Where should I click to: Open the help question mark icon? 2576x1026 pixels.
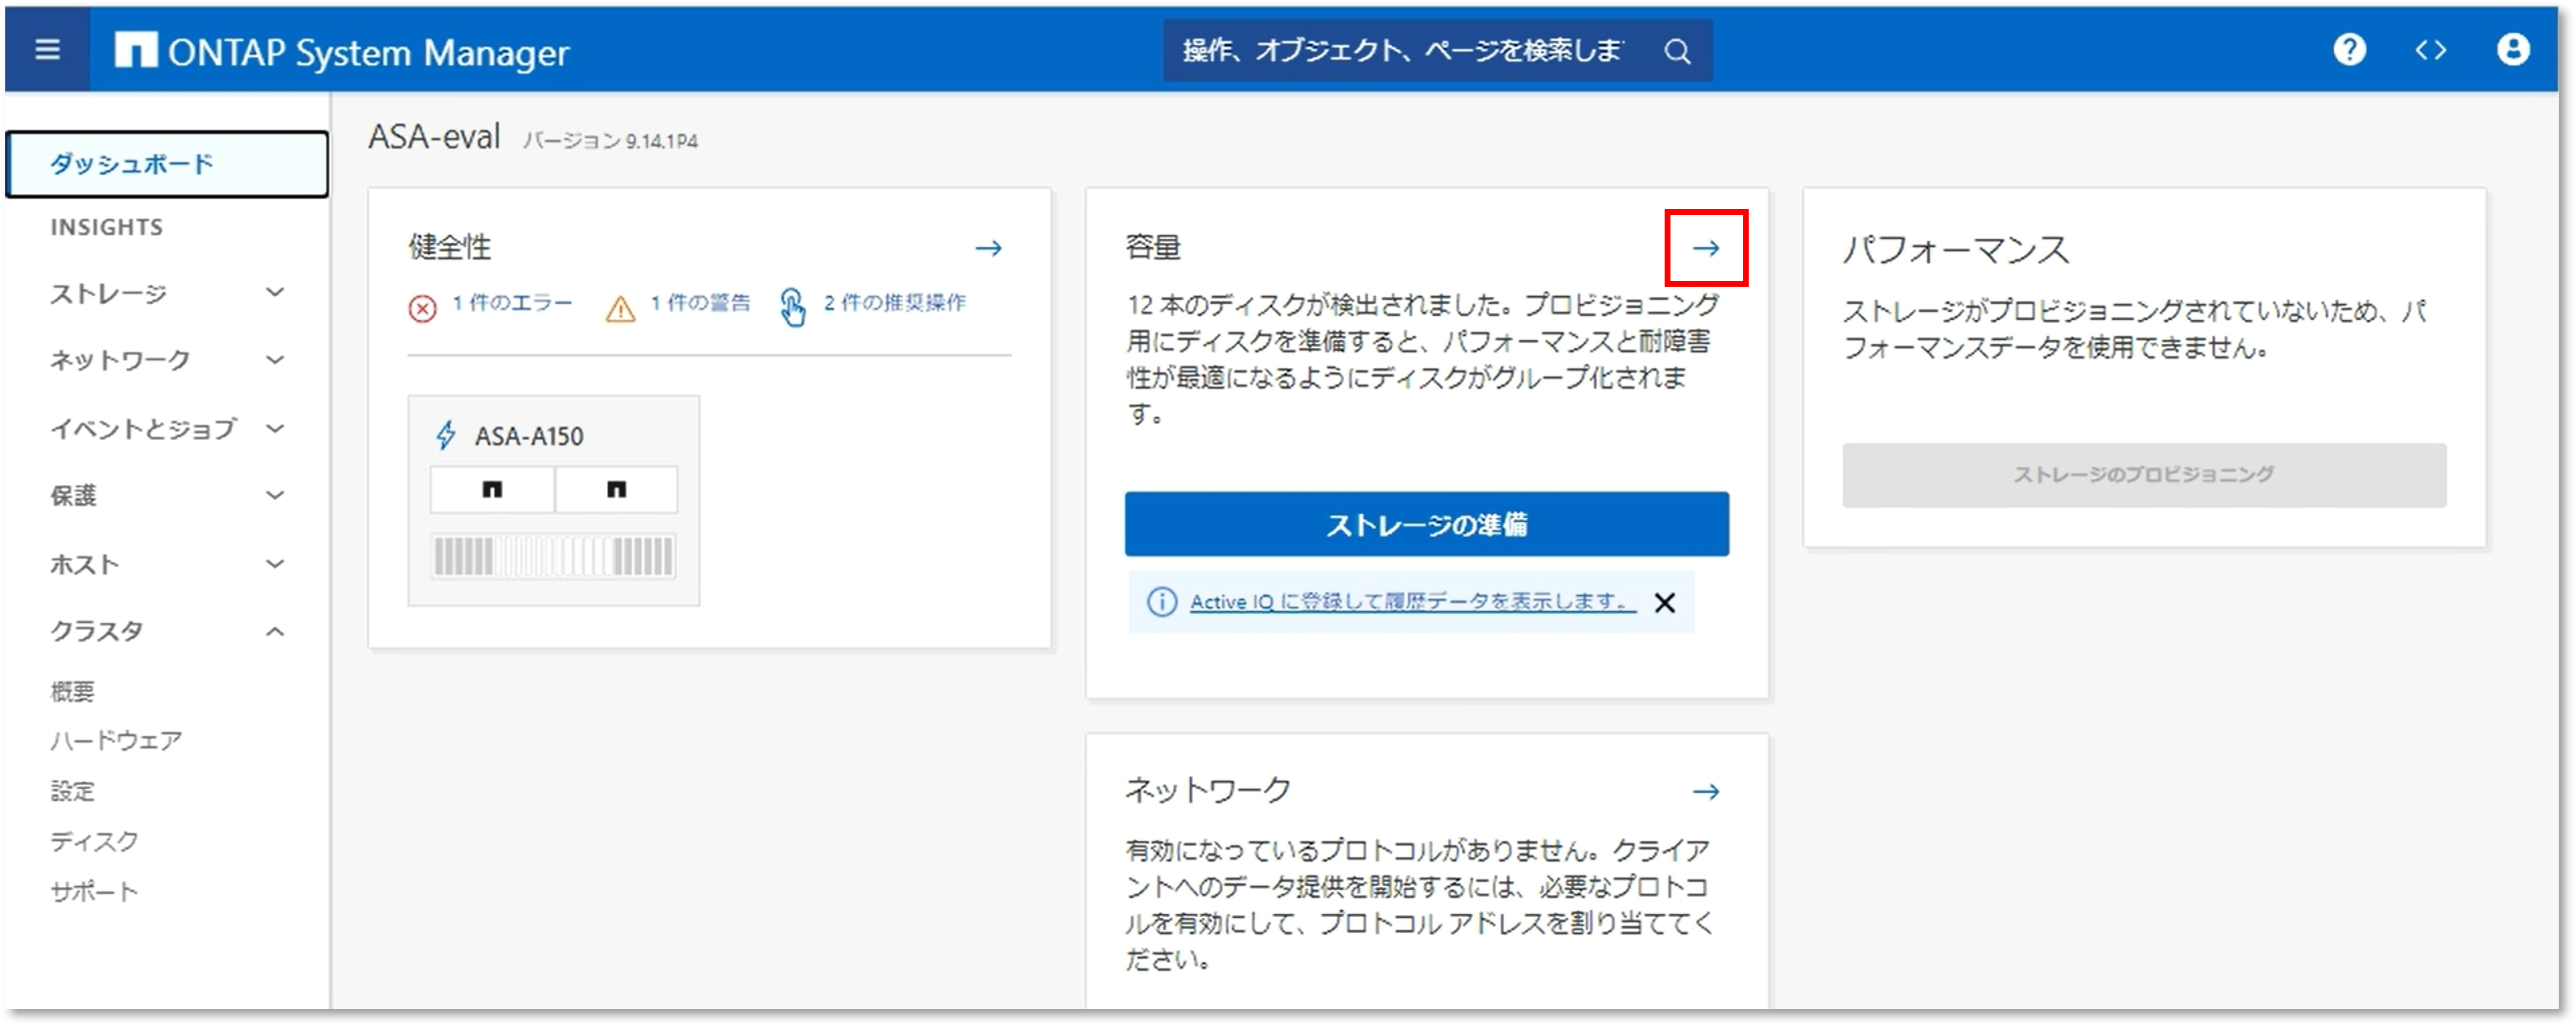click(2349, 50)
